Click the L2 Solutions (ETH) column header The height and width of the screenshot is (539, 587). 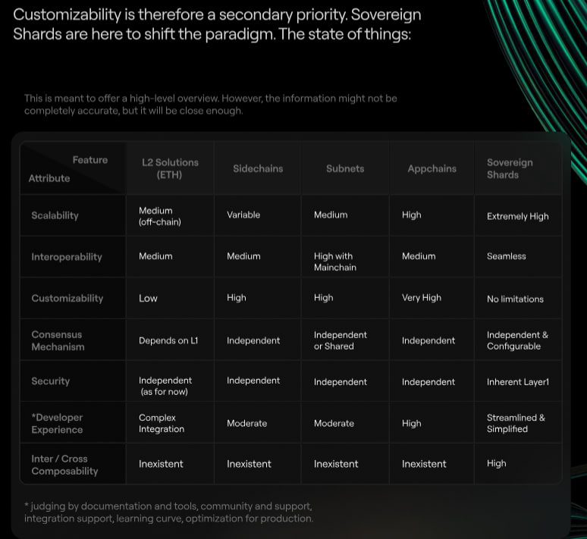coord(170,168)
